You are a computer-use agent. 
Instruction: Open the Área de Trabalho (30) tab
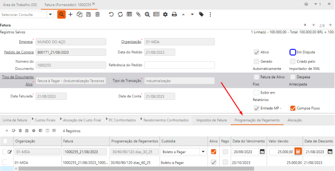click(x=20, y=4)
